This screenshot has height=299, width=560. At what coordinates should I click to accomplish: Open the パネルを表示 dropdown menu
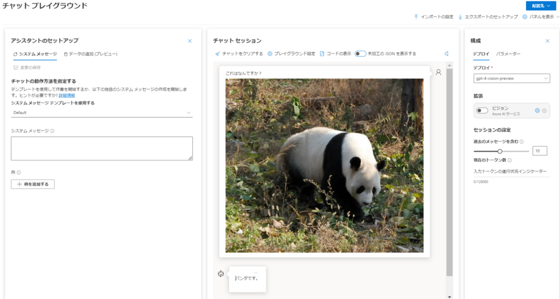541,17
